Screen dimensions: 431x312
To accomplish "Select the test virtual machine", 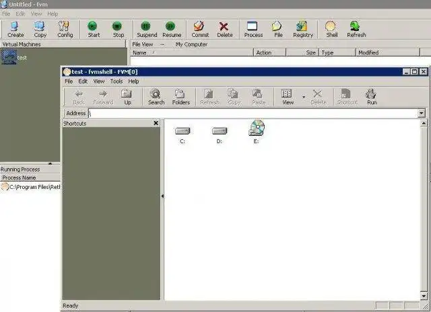I will (13, 57).
